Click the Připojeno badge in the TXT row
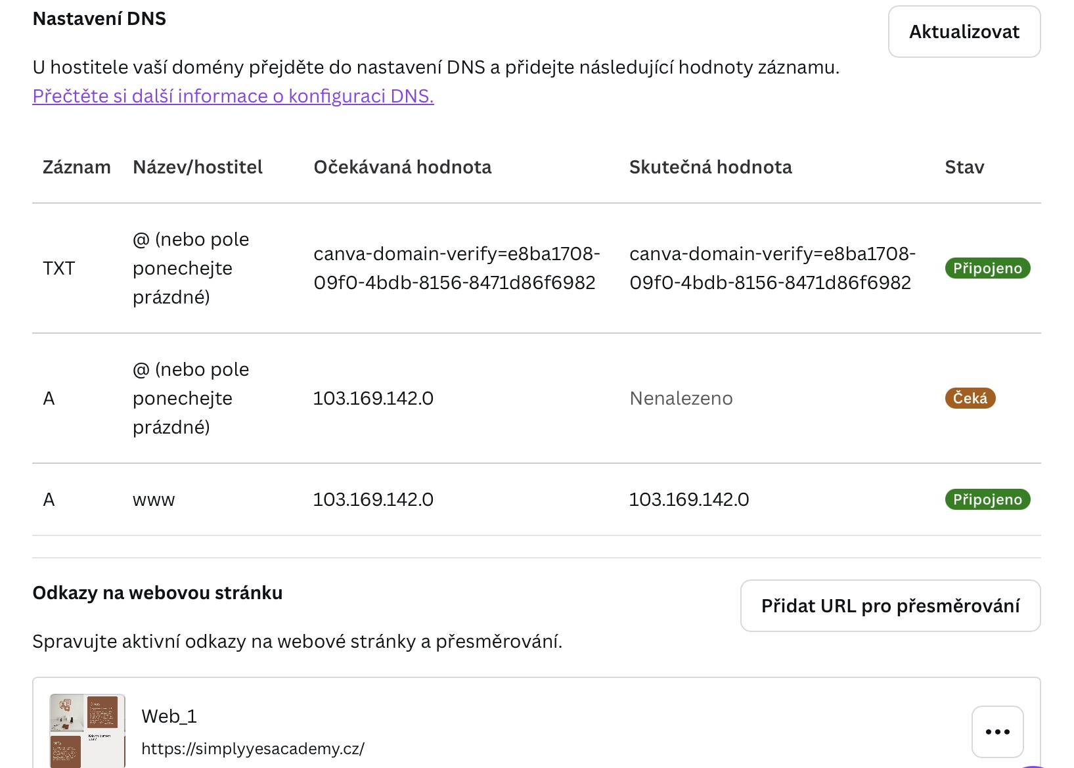This screenshot has width=1074, height=768. (x=987, y=268)
